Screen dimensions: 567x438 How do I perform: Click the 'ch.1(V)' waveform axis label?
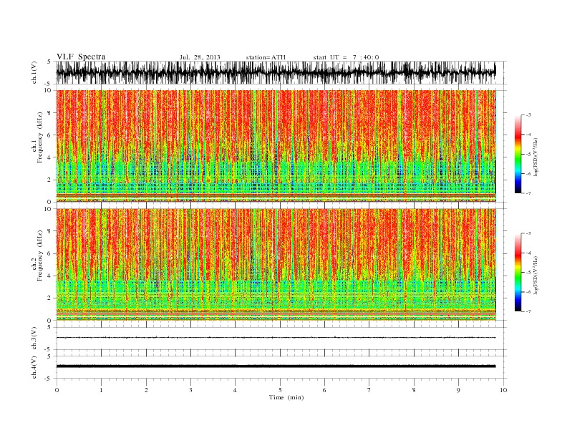pos(34,72)
